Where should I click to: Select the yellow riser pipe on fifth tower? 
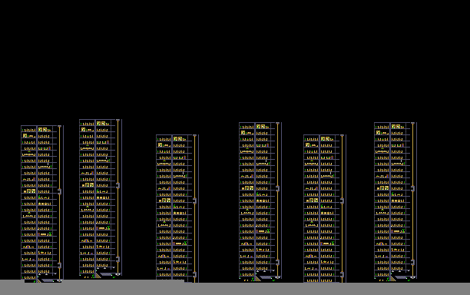click(x=342, y=208)
